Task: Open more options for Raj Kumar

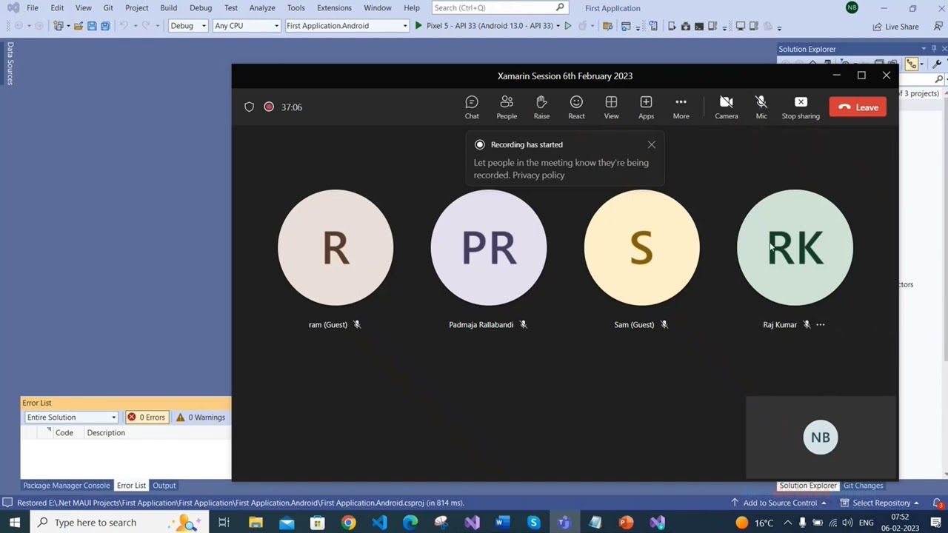Action: tap(820, 324)
